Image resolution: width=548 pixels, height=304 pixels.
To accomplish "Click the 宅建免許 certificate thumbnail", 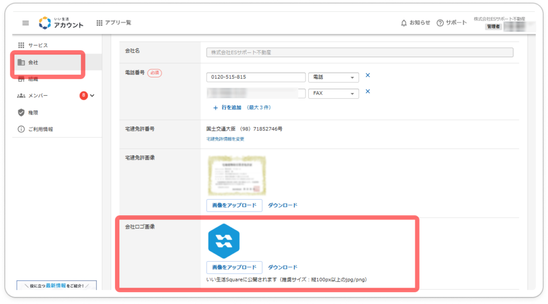I will click(236, 175).
